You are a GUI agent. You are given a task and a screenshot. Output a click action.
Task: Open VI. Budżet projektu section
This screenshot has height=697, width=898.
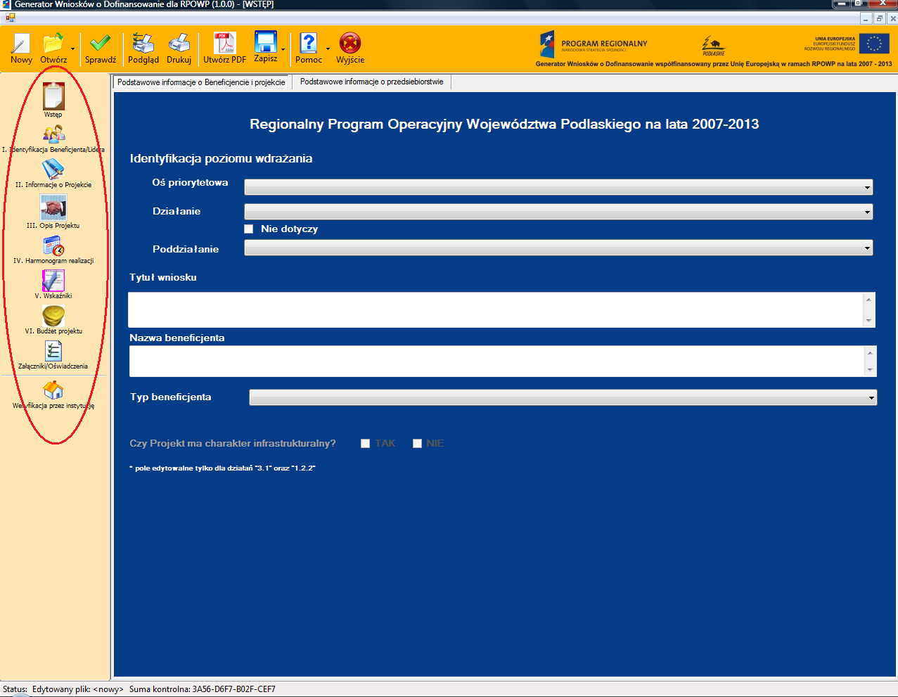click(53, 320)
